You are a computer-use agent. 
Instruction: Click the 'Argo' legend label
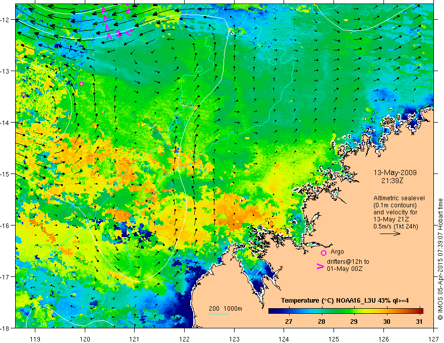pos(337,252)
